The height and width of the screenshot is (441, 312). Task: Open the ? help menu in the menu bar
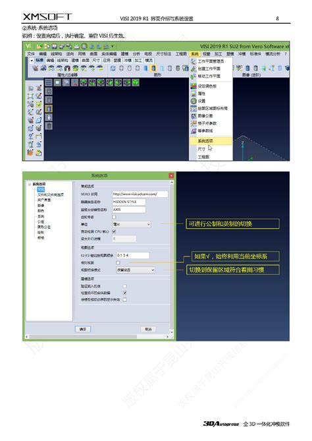pyautogui.click(x=286, y=53)
